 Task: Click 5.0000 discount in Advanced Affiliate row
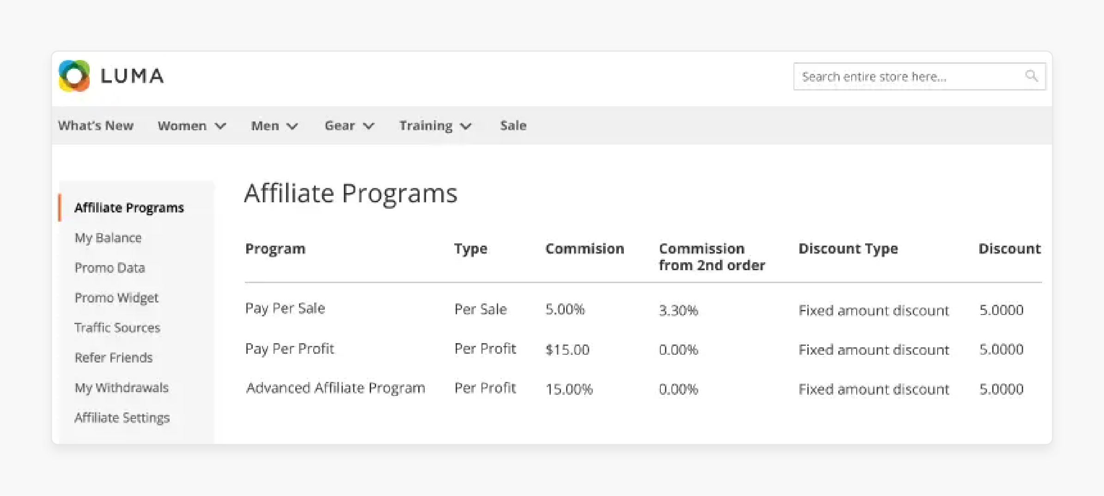click(x=1001, y=389)
